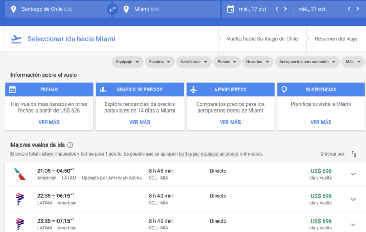Go to next departure date arrow
The width and height of the screenshot is (366, 232).
tap(285, 9)
